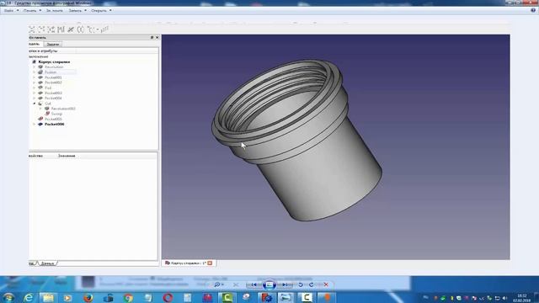
Task: Select Pocket003 in the model tree
Action: coord(53,93)
